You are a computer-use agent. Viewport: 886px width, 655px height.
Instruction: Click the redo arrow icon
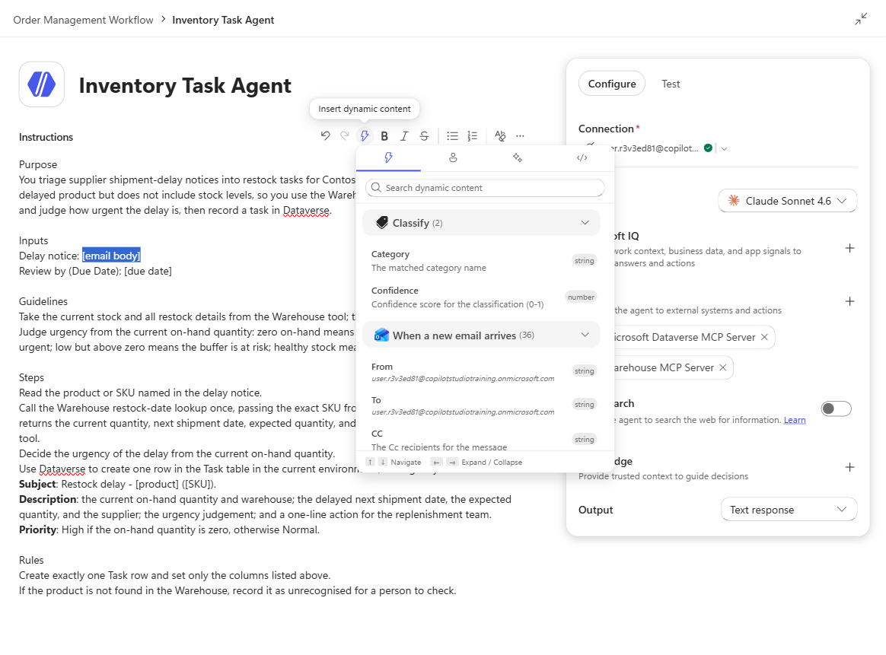click(x=345, y=135)
